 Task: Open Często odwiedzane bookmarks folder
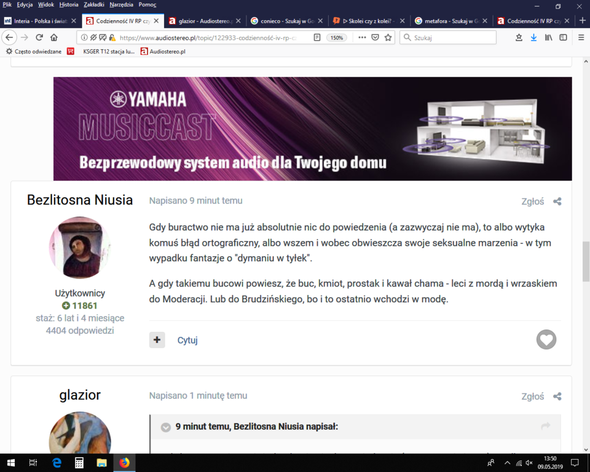(x=34, y=52)
